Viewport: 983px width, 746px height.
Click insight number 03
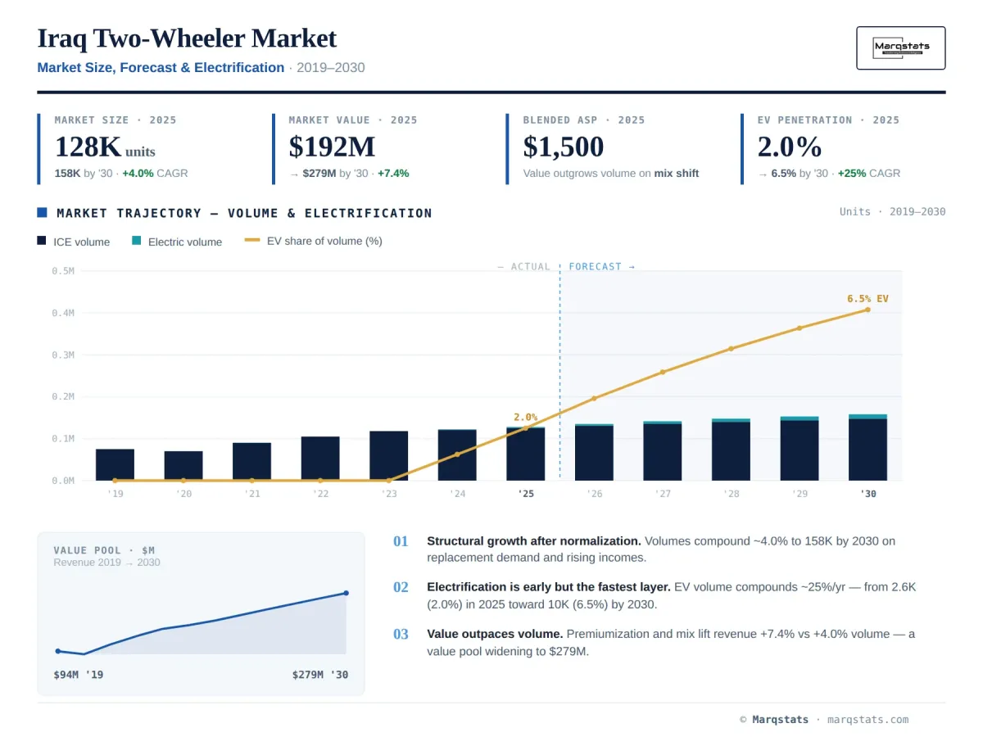(x=401, y=634)
